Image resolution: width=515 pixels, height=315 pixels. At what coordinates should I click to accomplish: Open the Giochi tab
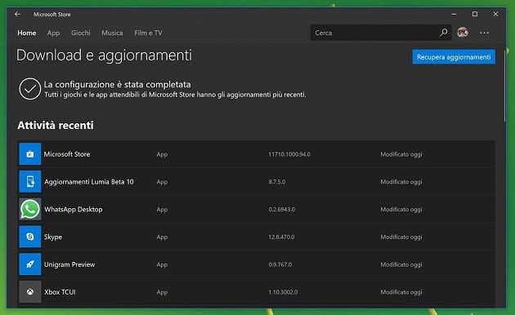(x=80, y=33)
